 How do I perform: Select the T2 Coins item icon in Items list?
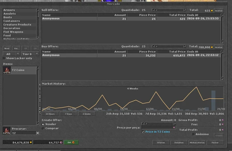(7, 70)
